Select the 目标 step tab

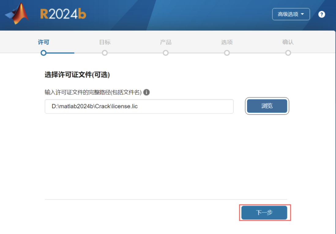pyautogui.click(x=105, y=42)
